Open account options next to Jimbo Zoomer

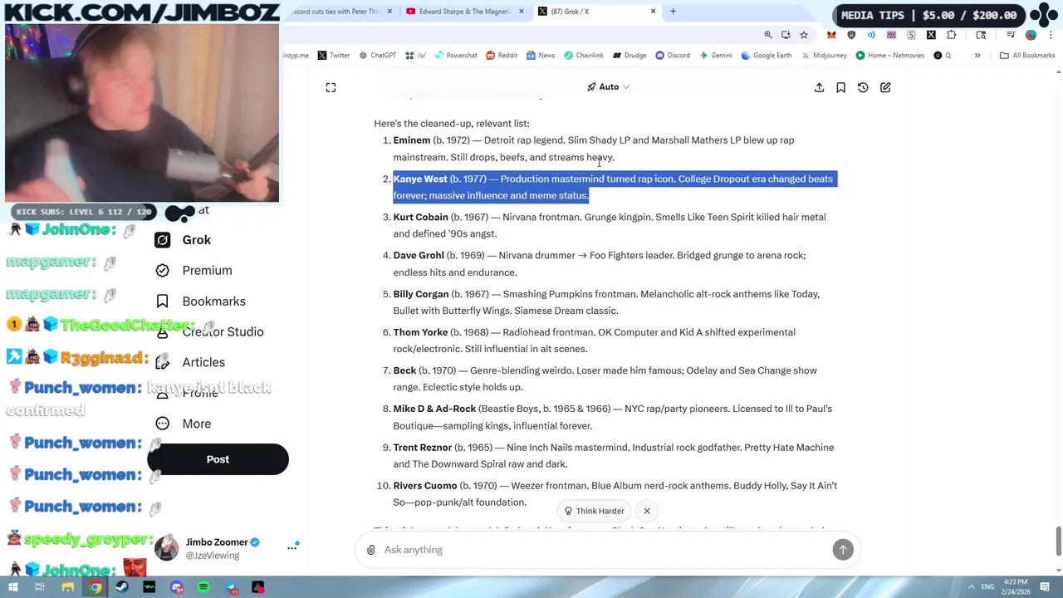click(x=292, y=547)
